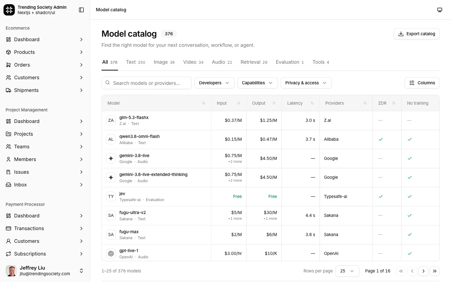Click the fugu-max model row name
451x282 pixels.
129,232
